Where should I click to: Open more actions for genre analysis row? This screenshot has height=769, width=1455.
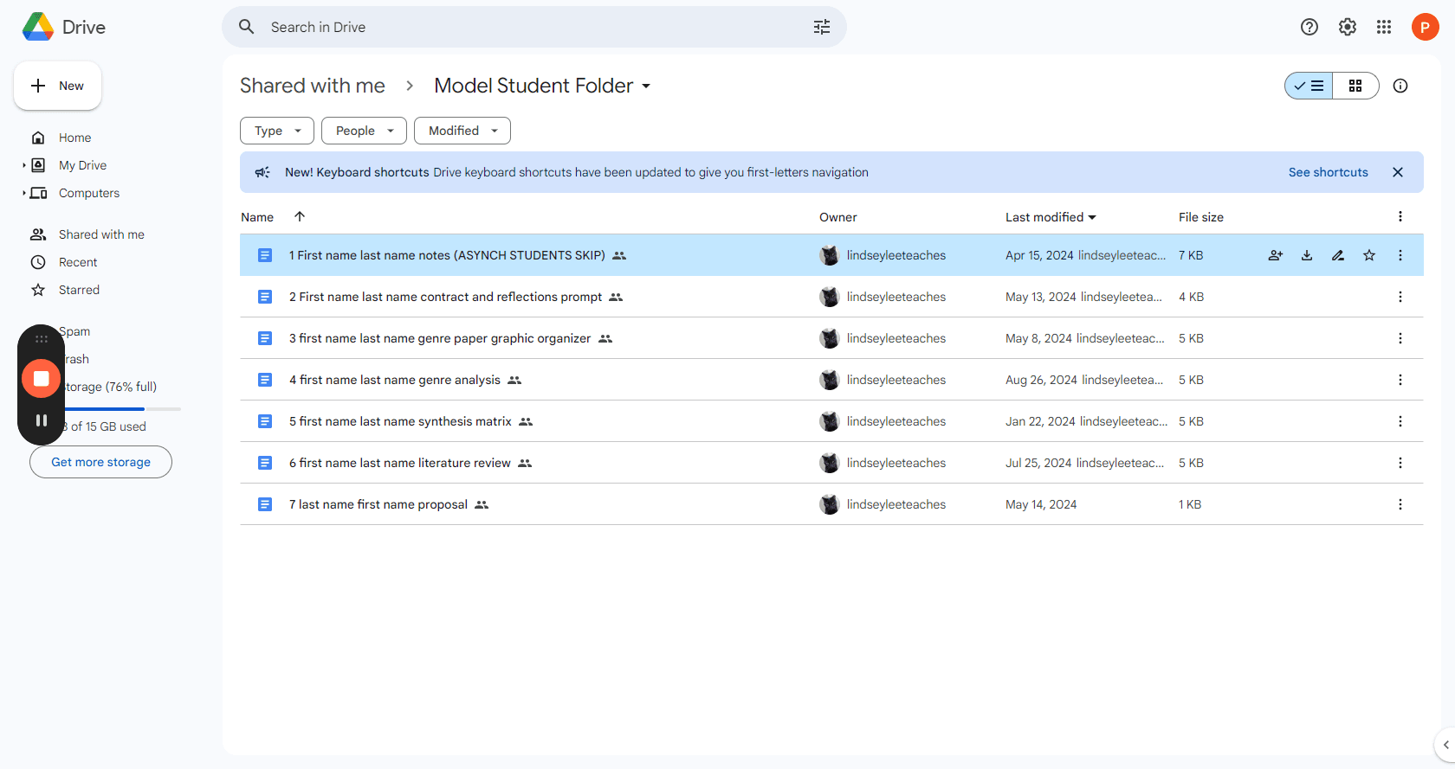1400,380
